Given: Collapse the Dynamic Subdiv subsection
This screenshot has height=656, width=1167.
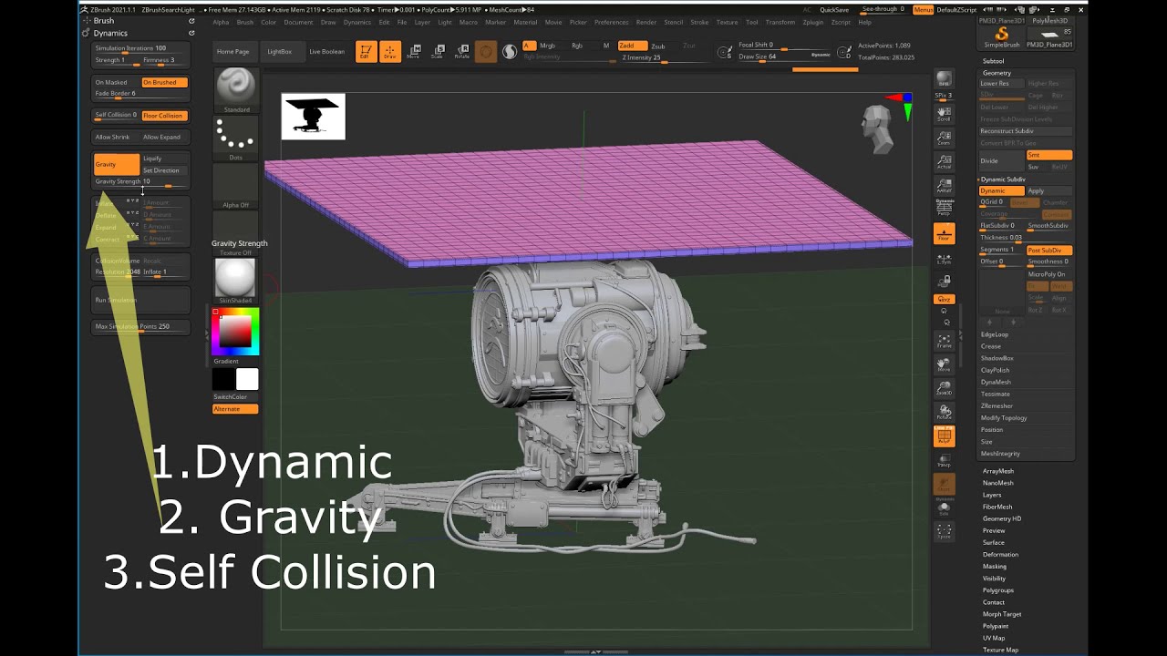Looking at the screenshot, I should click(1002, 179).
